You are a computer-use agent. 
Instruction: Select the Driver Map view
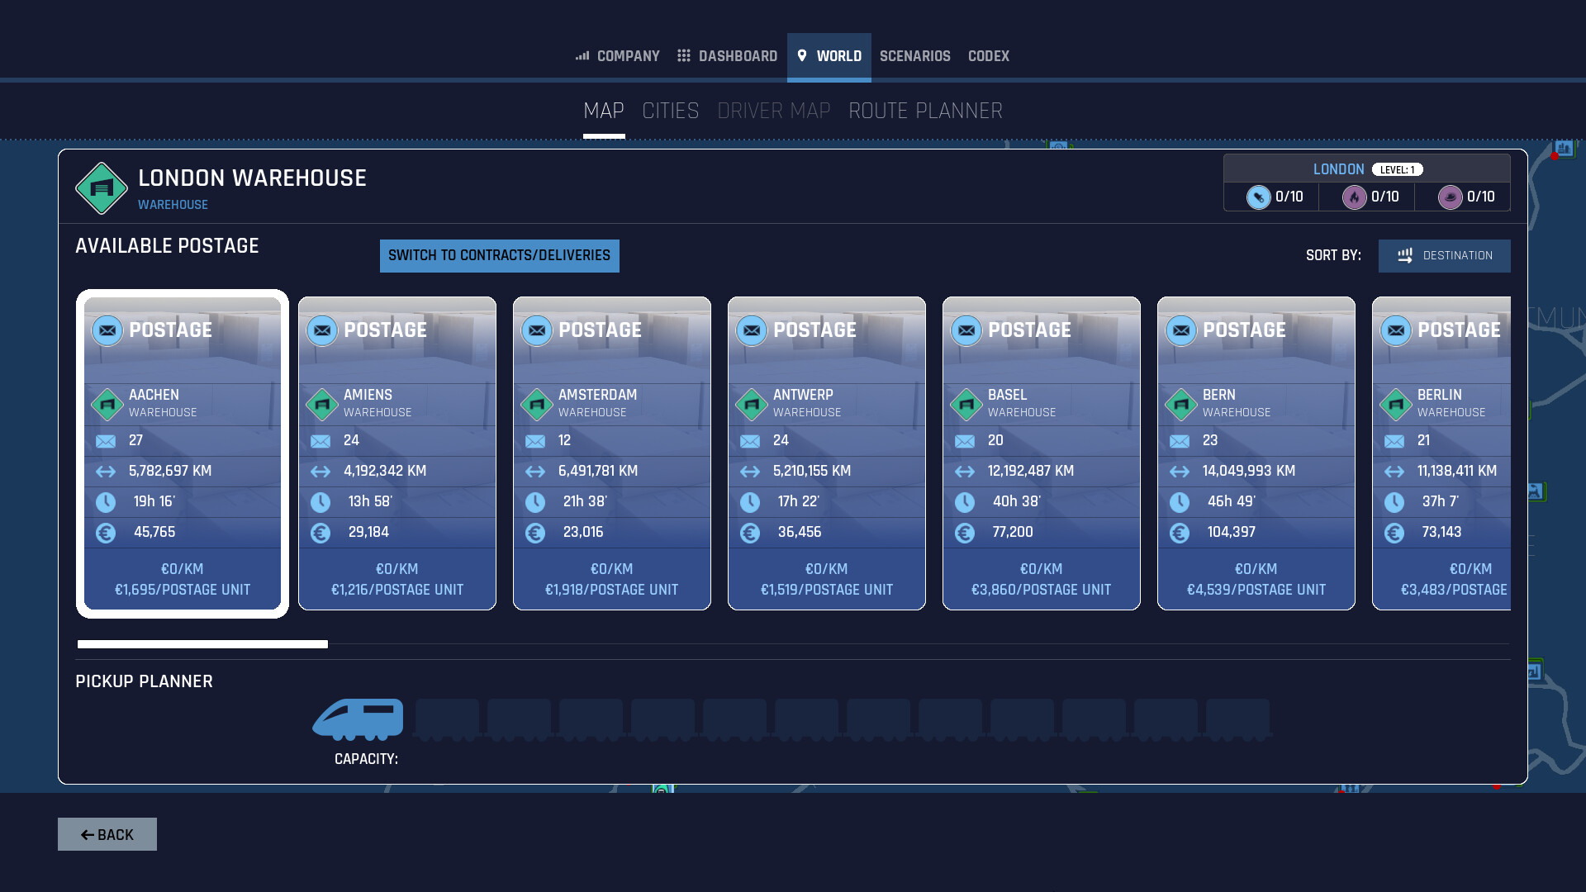coord(773,110)
